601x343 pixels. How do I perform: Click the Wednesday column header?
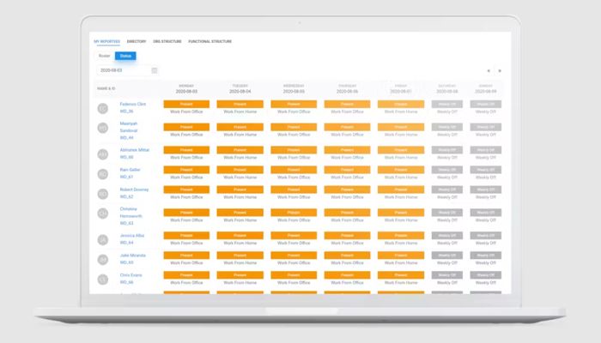[x=294, y=89]
